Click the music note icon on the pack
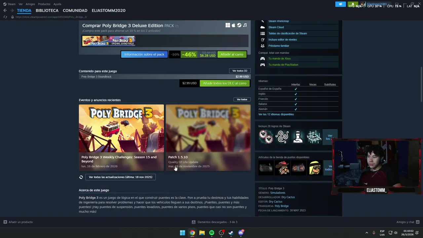The image size is (423, 238). [x=245, y=25]
